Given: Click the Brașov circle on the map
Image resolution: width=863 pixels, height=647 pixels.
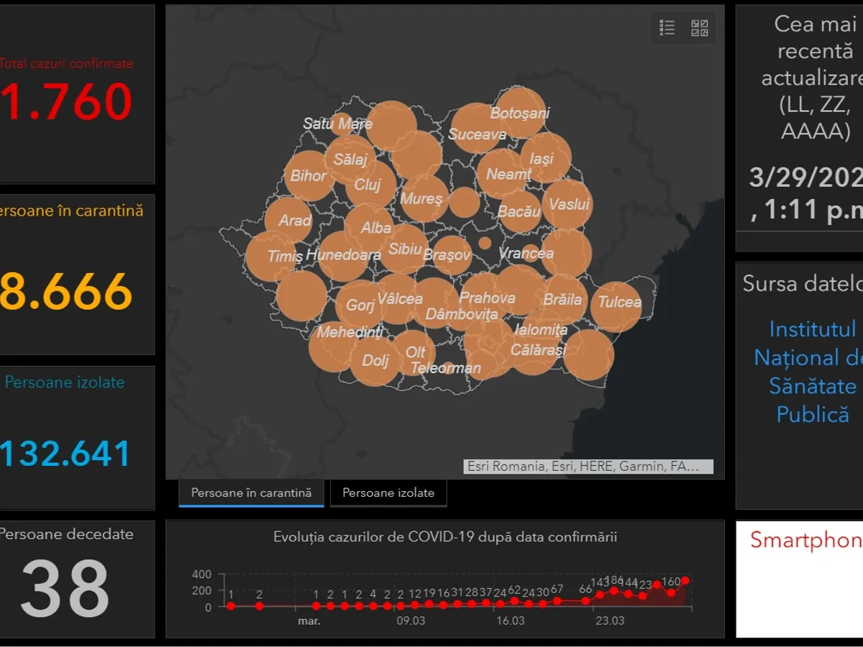Looking at the screenshot, I should [x=452, y=255].
